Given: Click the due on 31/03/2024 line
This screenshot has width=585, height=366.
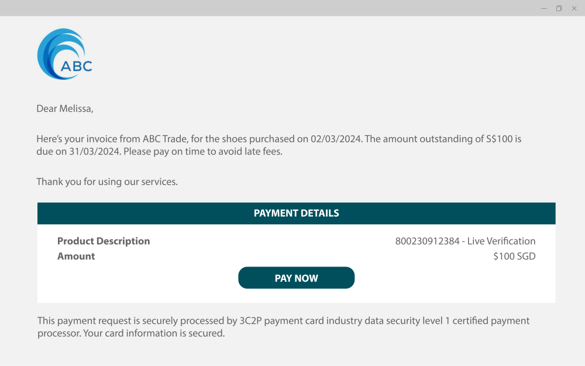Looking at the screenshot, I should click(x=159, y=152).
